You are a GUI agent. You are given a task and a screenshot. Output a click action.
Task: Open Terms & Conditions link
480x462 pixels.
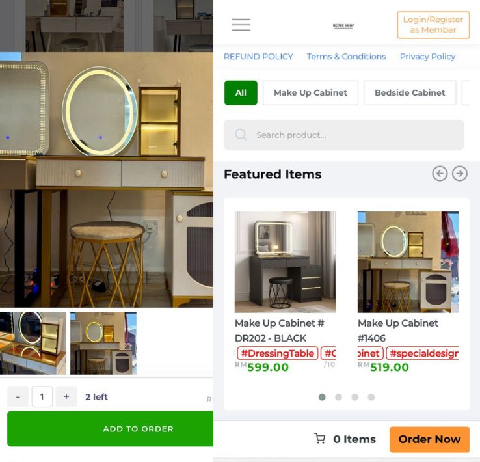tap(346, 57)
